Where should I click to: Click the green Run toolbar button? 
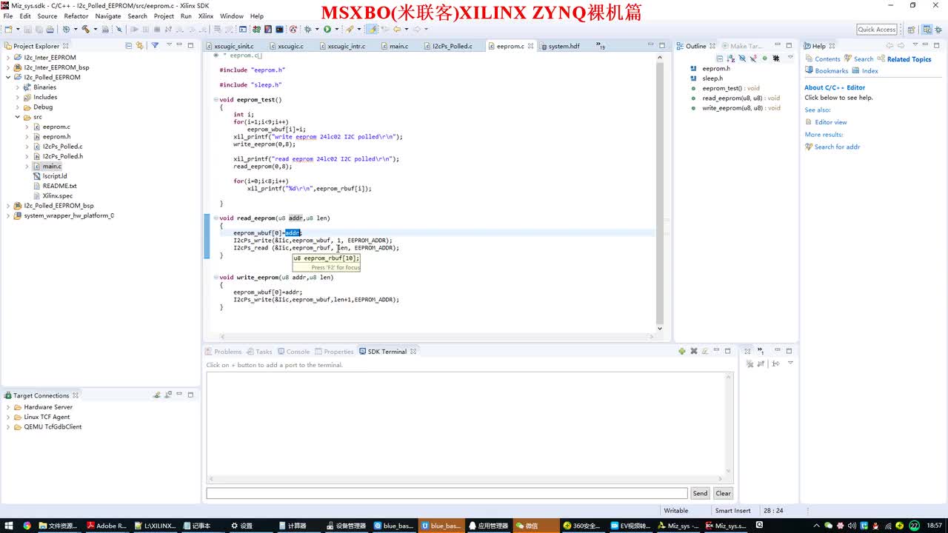327,30
